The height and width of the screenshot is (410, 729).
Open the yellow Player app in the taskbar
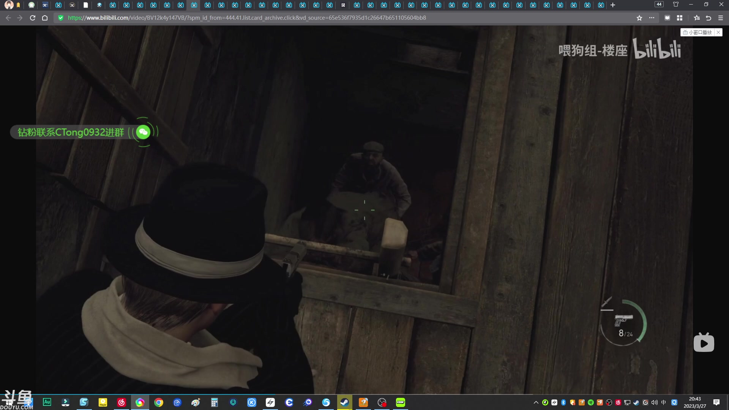[x=103, y=402]
